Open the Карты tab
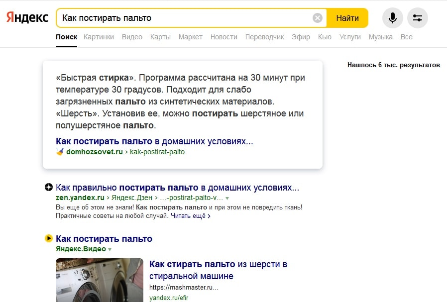 (160, 37)
